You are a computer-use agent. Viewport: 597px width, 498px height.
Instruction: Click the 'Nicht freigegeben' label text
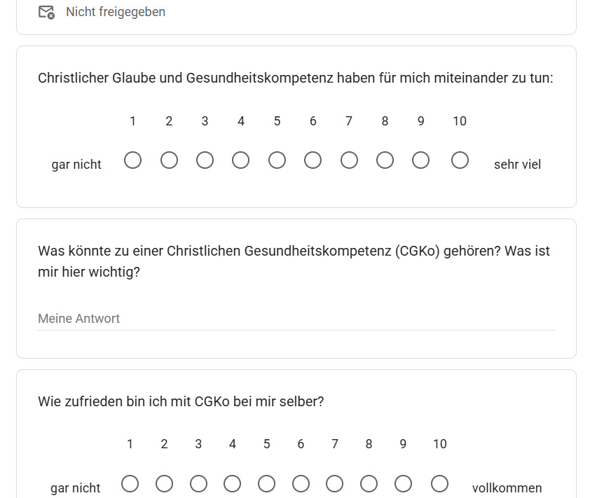pos(116,12)
